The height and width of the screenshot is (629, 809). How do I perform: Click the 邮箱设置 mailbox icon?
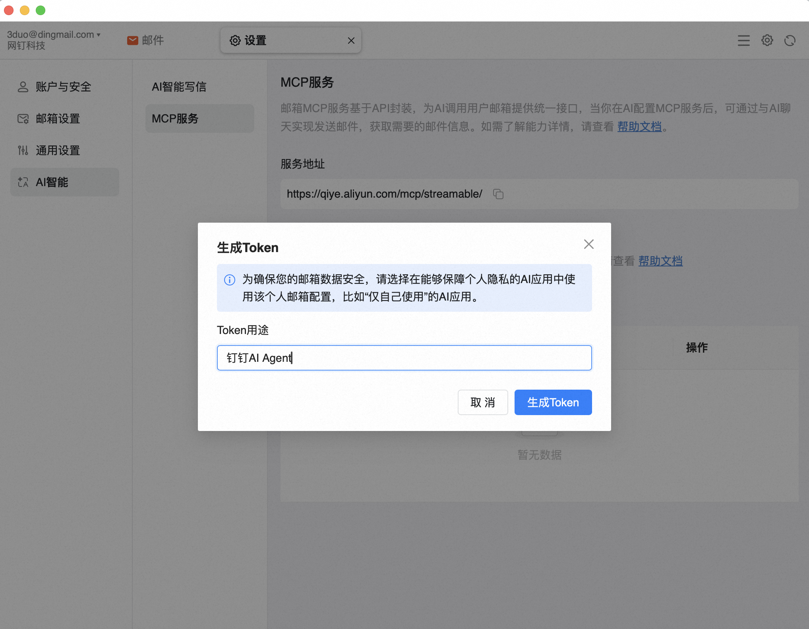tap(23, 118)
